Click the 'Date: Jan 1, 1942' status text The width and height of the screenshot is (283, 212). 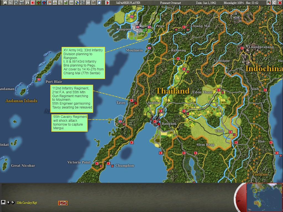(x=206, y=3)
